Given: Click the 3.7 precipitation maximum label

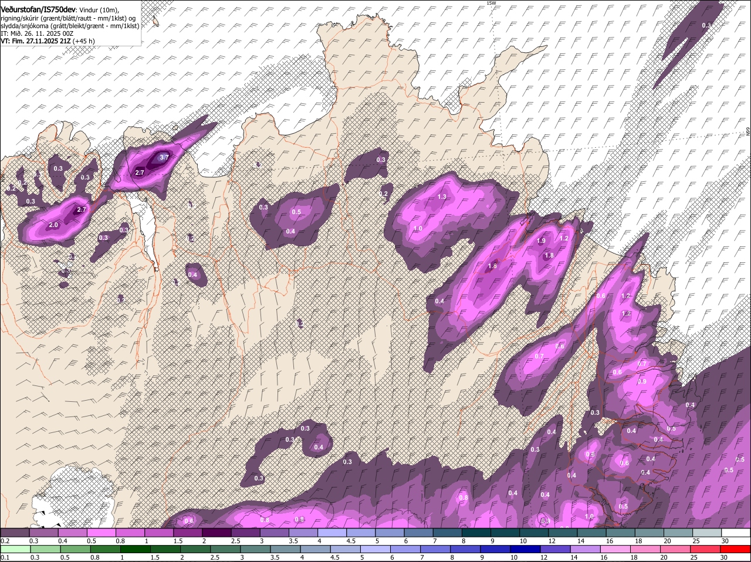Looking at the screenshot, I should 164,157.
